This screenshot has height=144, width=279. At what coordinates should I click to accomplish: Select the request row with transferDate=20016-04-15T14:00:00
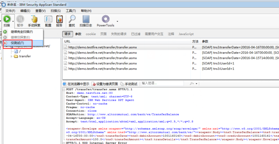[171, 58]
